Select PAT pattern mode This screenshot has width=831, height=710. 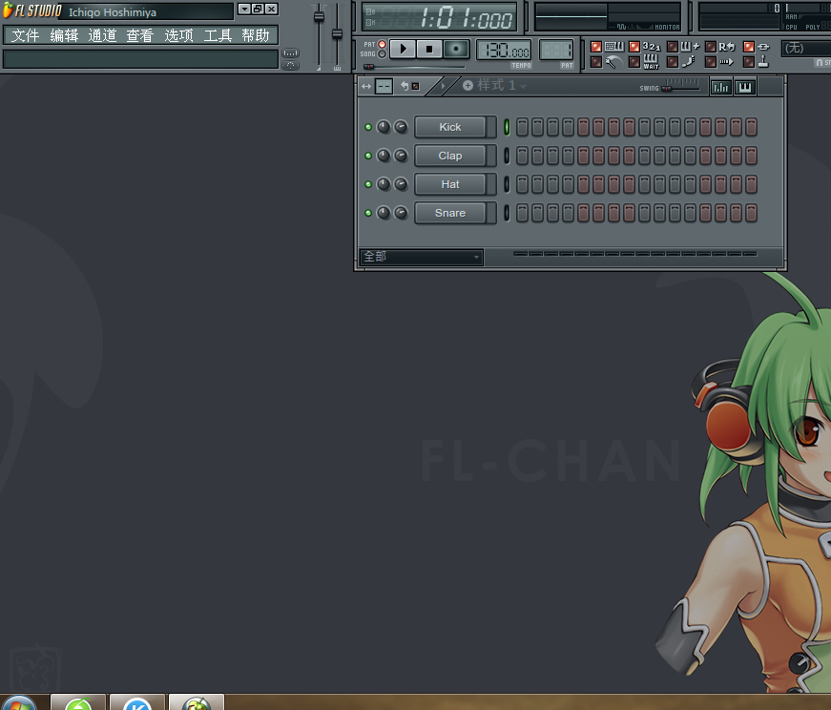(382, 45)
